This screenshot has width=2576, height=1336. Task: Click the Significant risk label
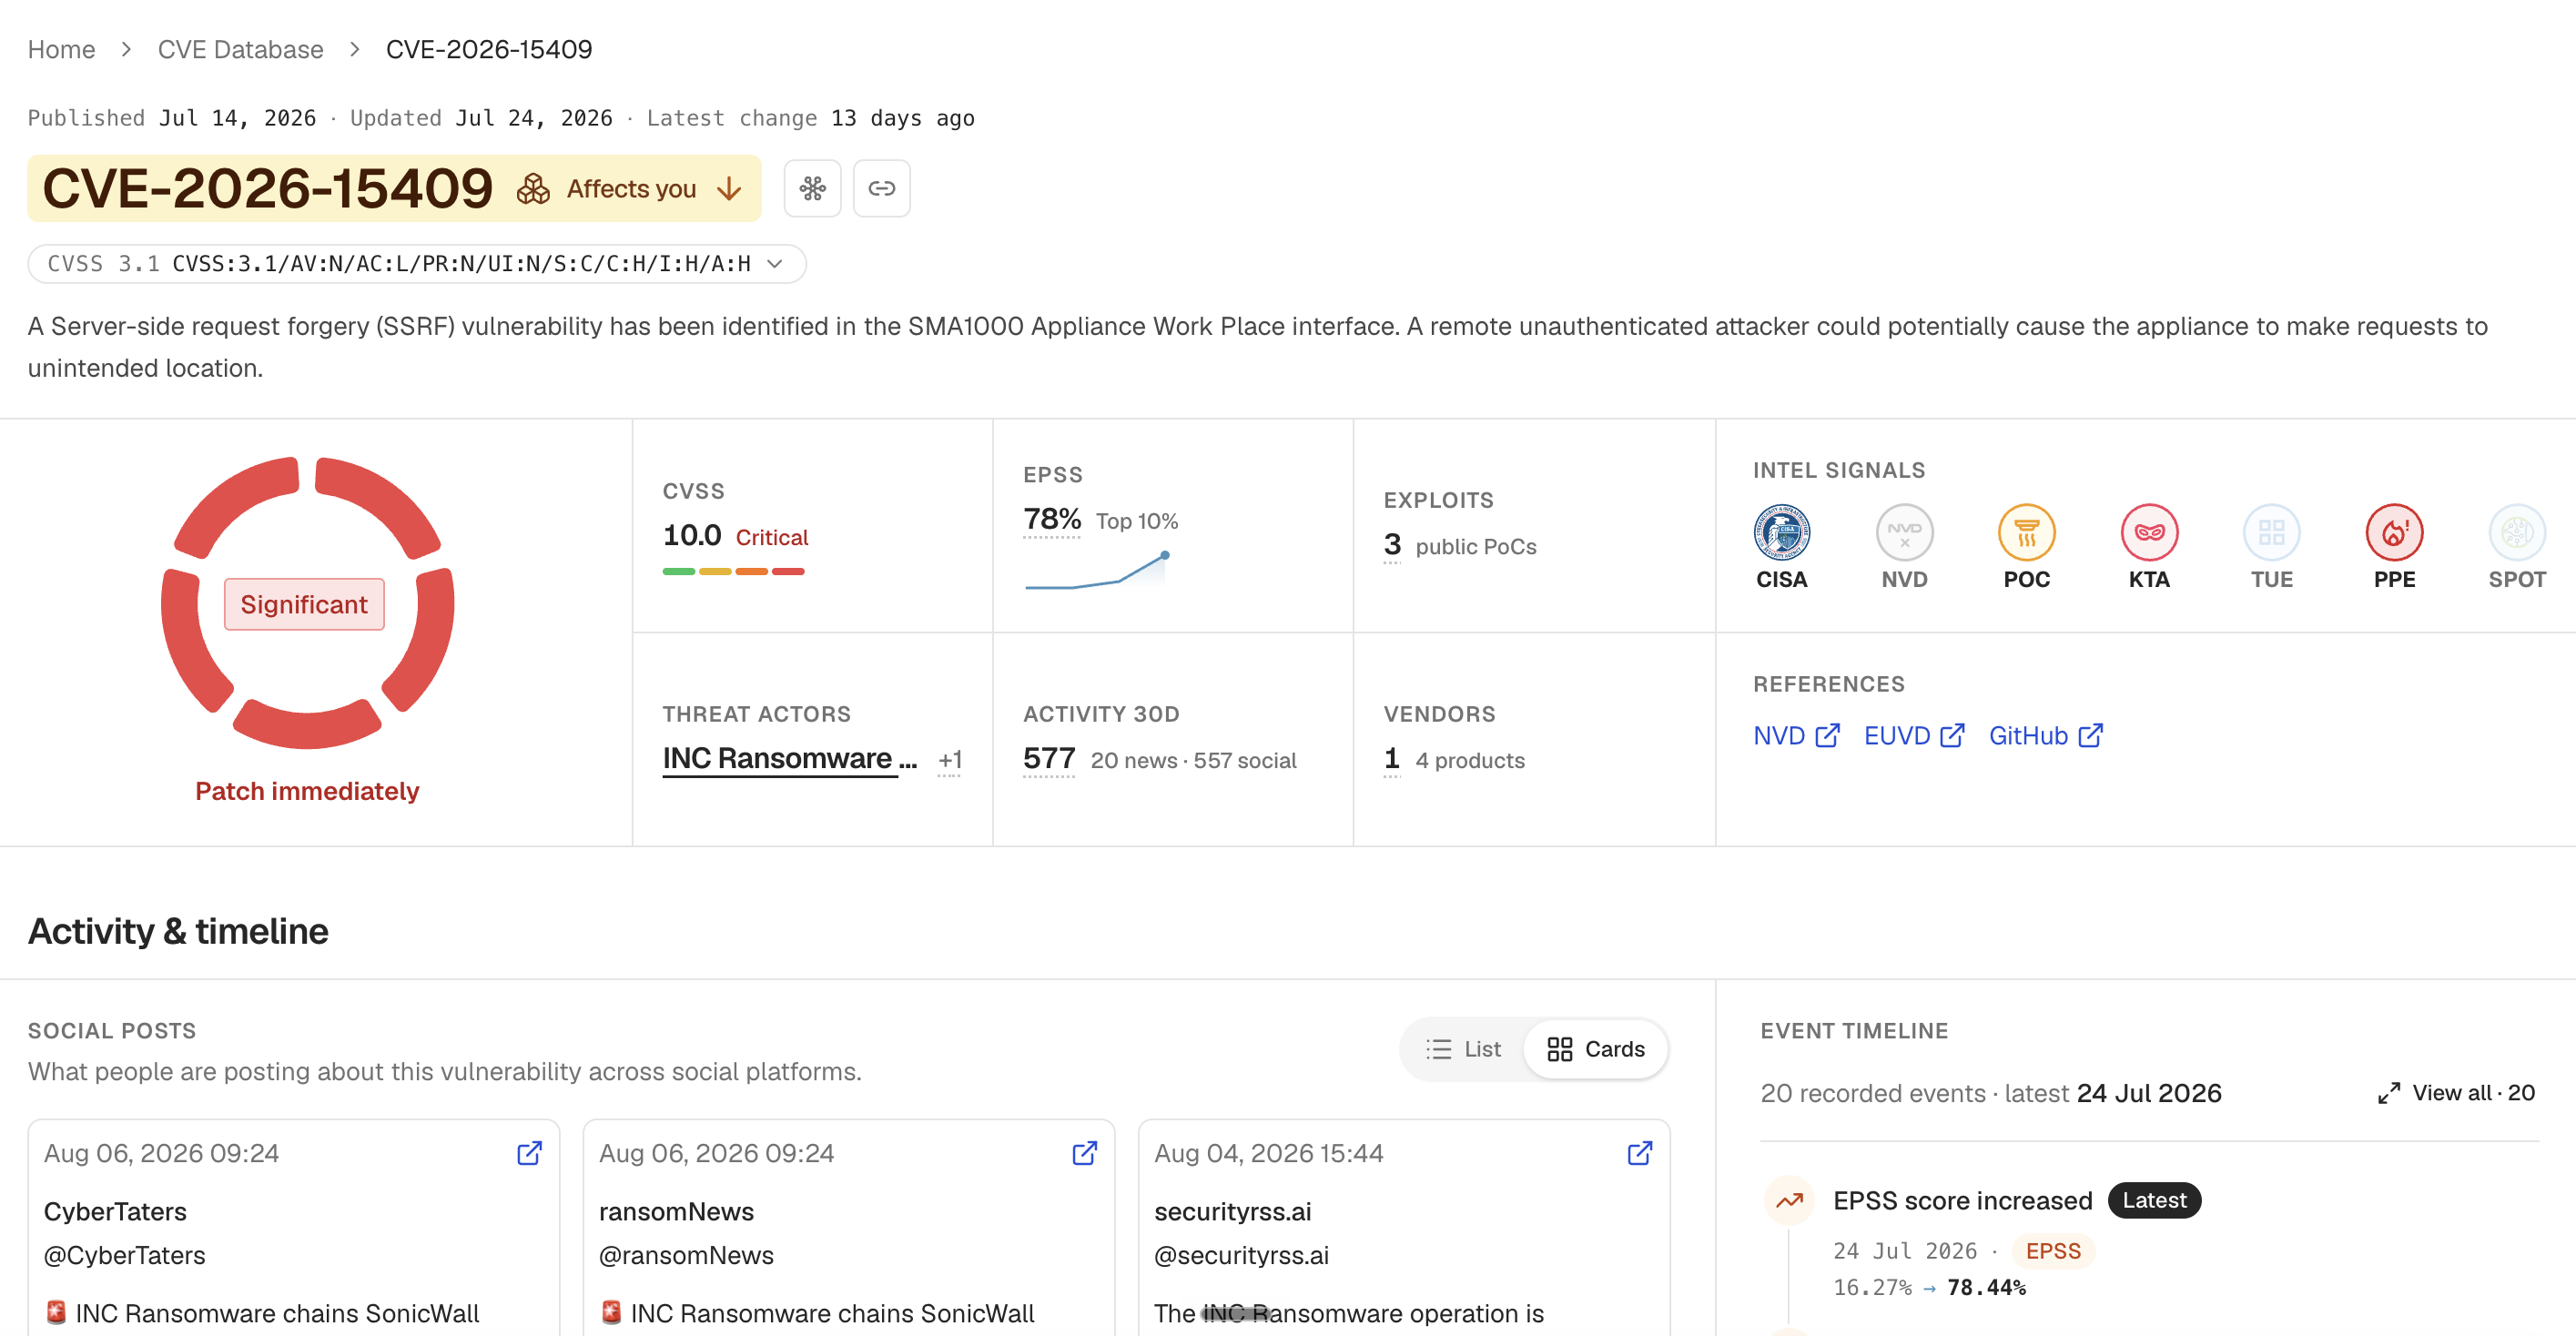(304, 604)
